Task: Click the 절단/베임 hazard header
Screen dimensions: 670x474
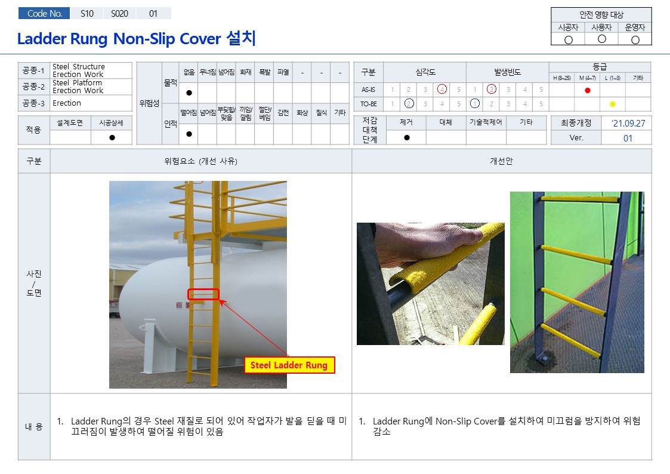Action: point(264,113)
